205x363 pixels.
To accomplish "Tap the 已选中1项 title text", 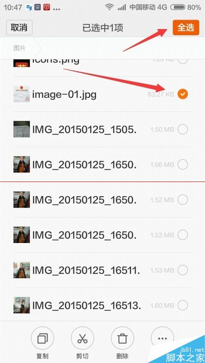I will click(102, 28).
